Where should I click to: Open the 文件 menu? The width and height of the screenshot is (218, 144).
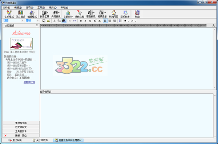7,8
